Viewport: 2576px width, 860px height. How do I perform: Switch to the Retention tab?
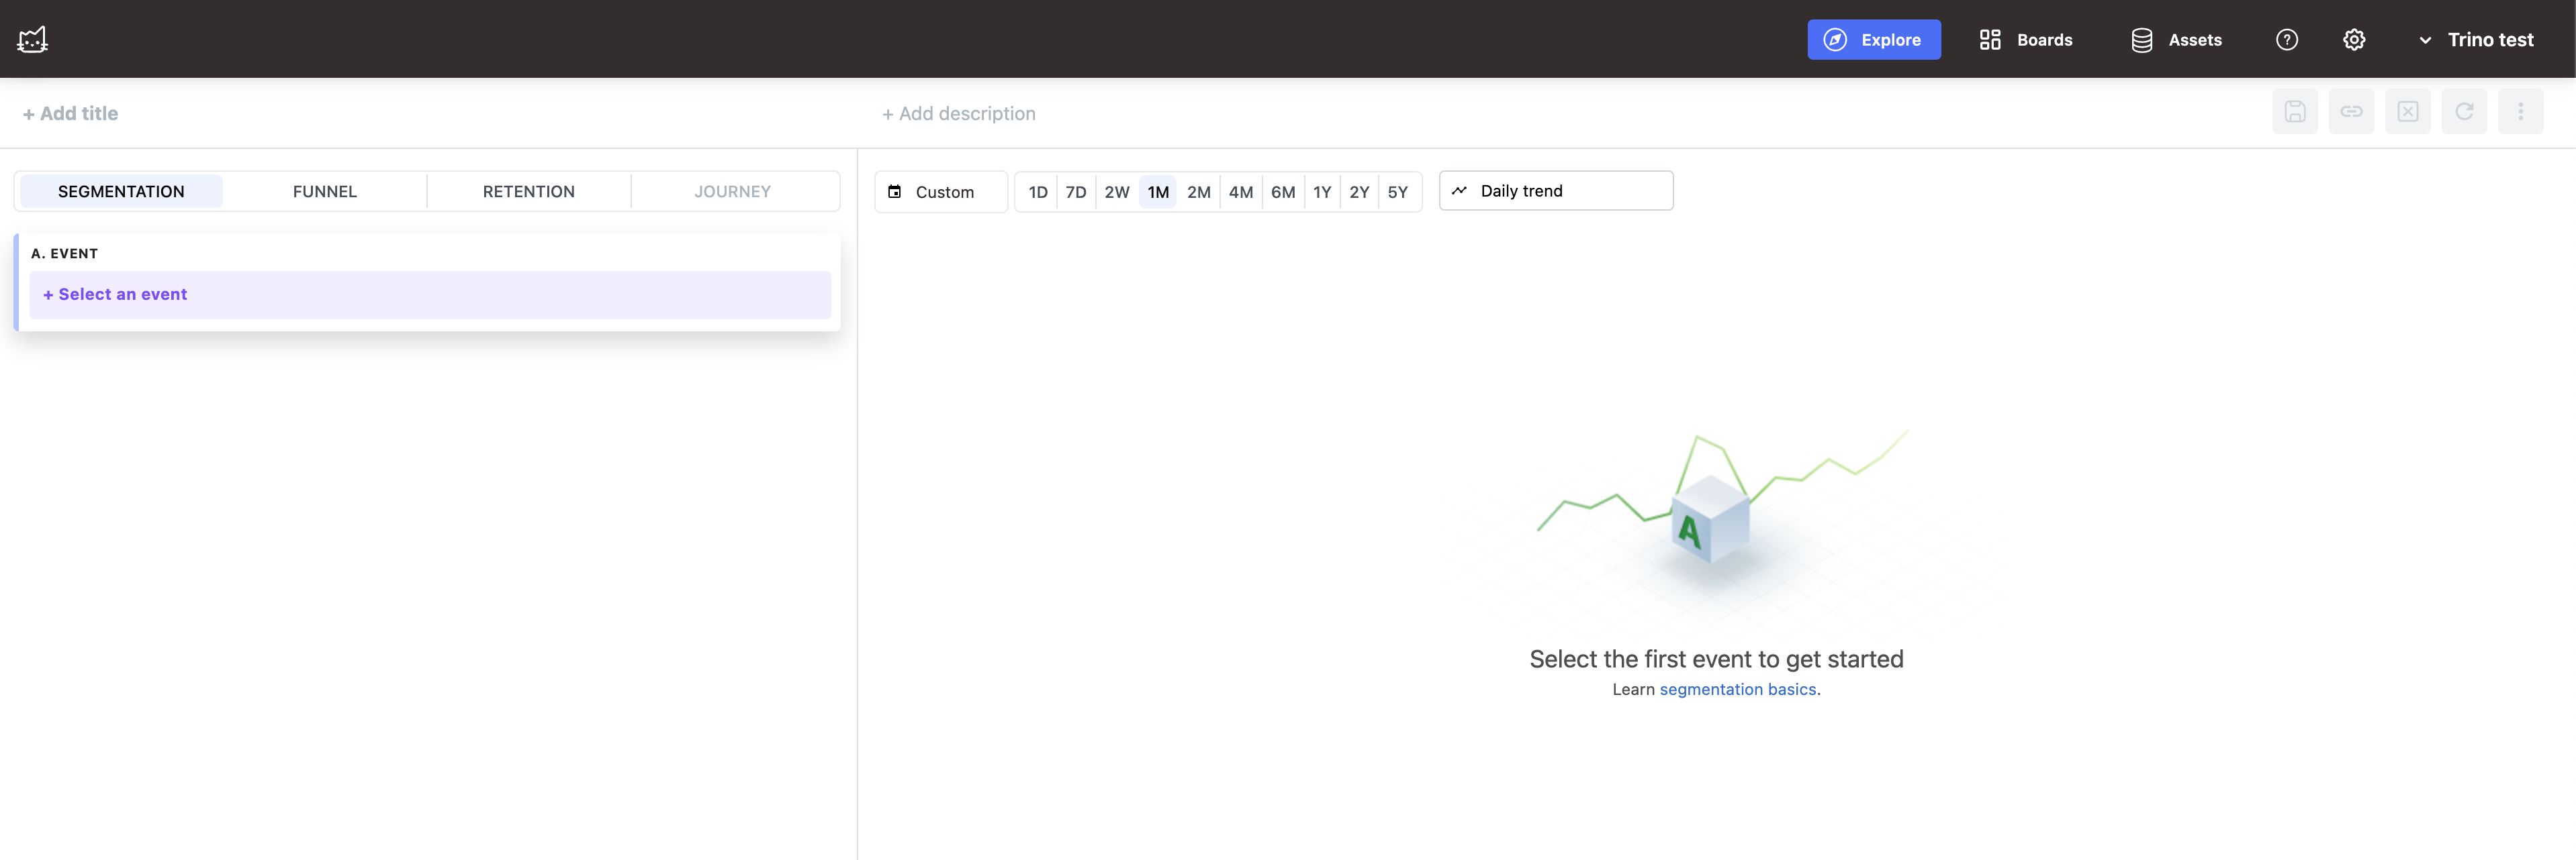coord(528,192)
